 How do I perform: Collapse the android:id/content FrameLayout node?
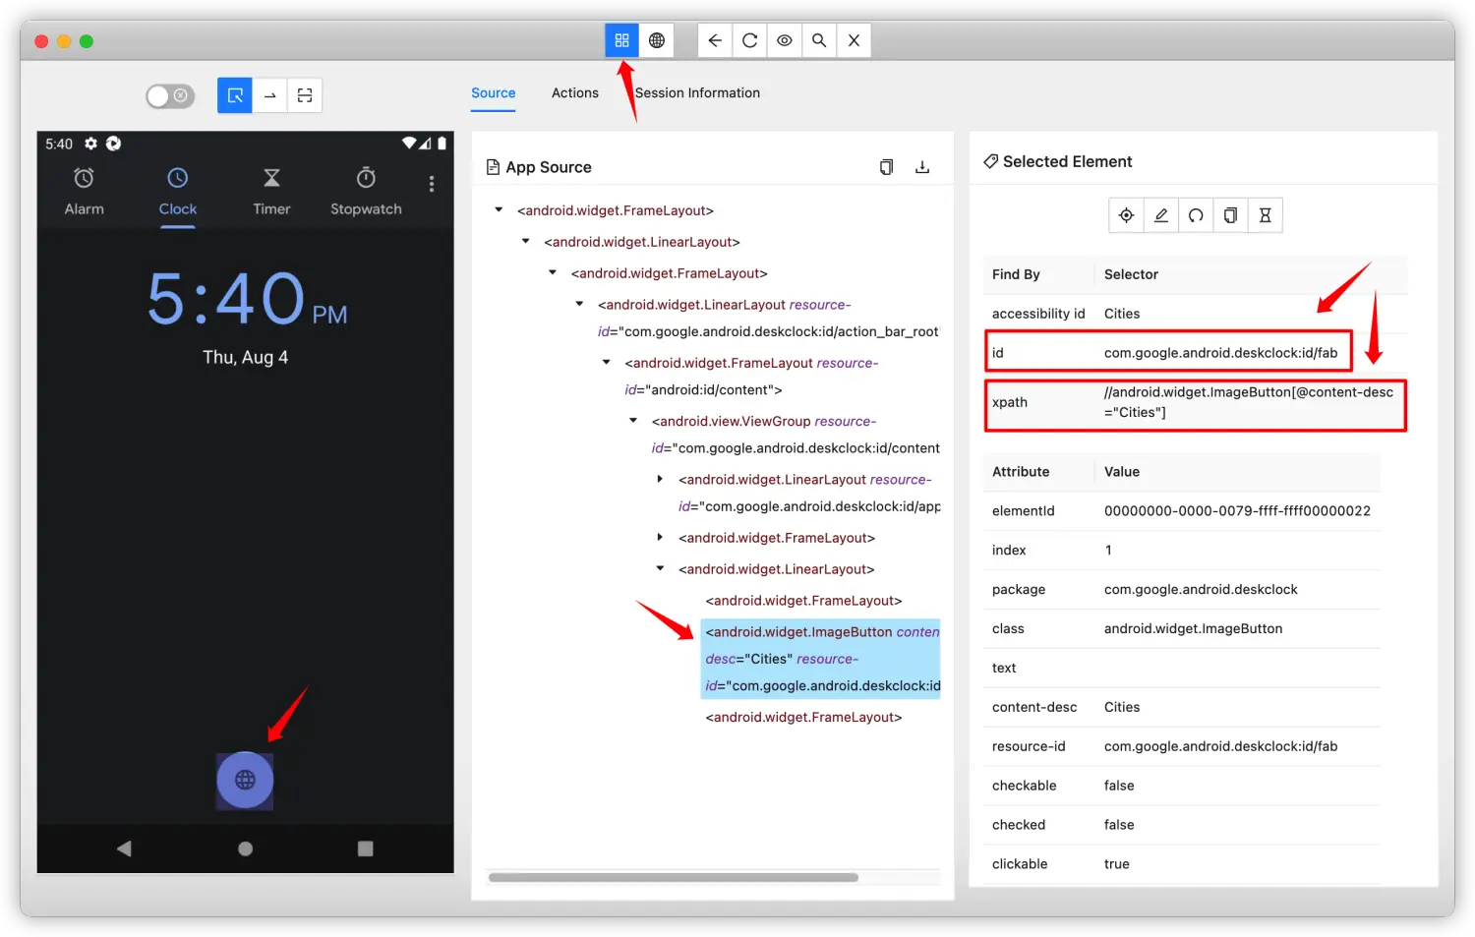[x=607, y=363]
